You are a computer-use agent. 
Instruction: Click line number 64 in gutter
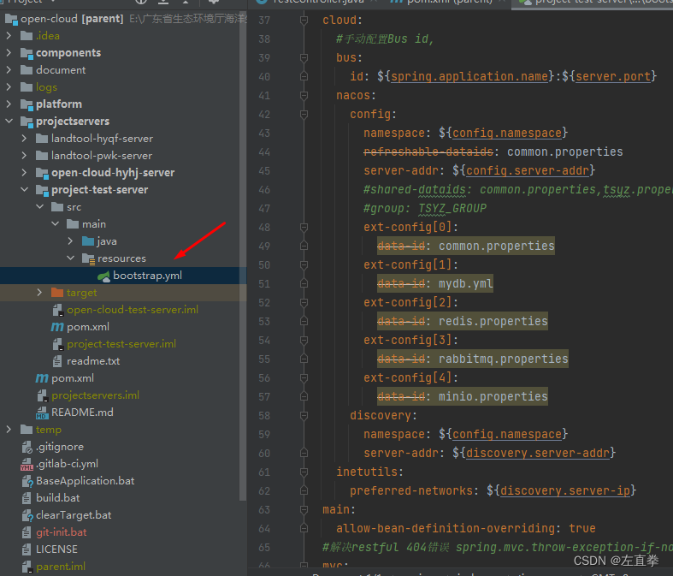[264, 529]
